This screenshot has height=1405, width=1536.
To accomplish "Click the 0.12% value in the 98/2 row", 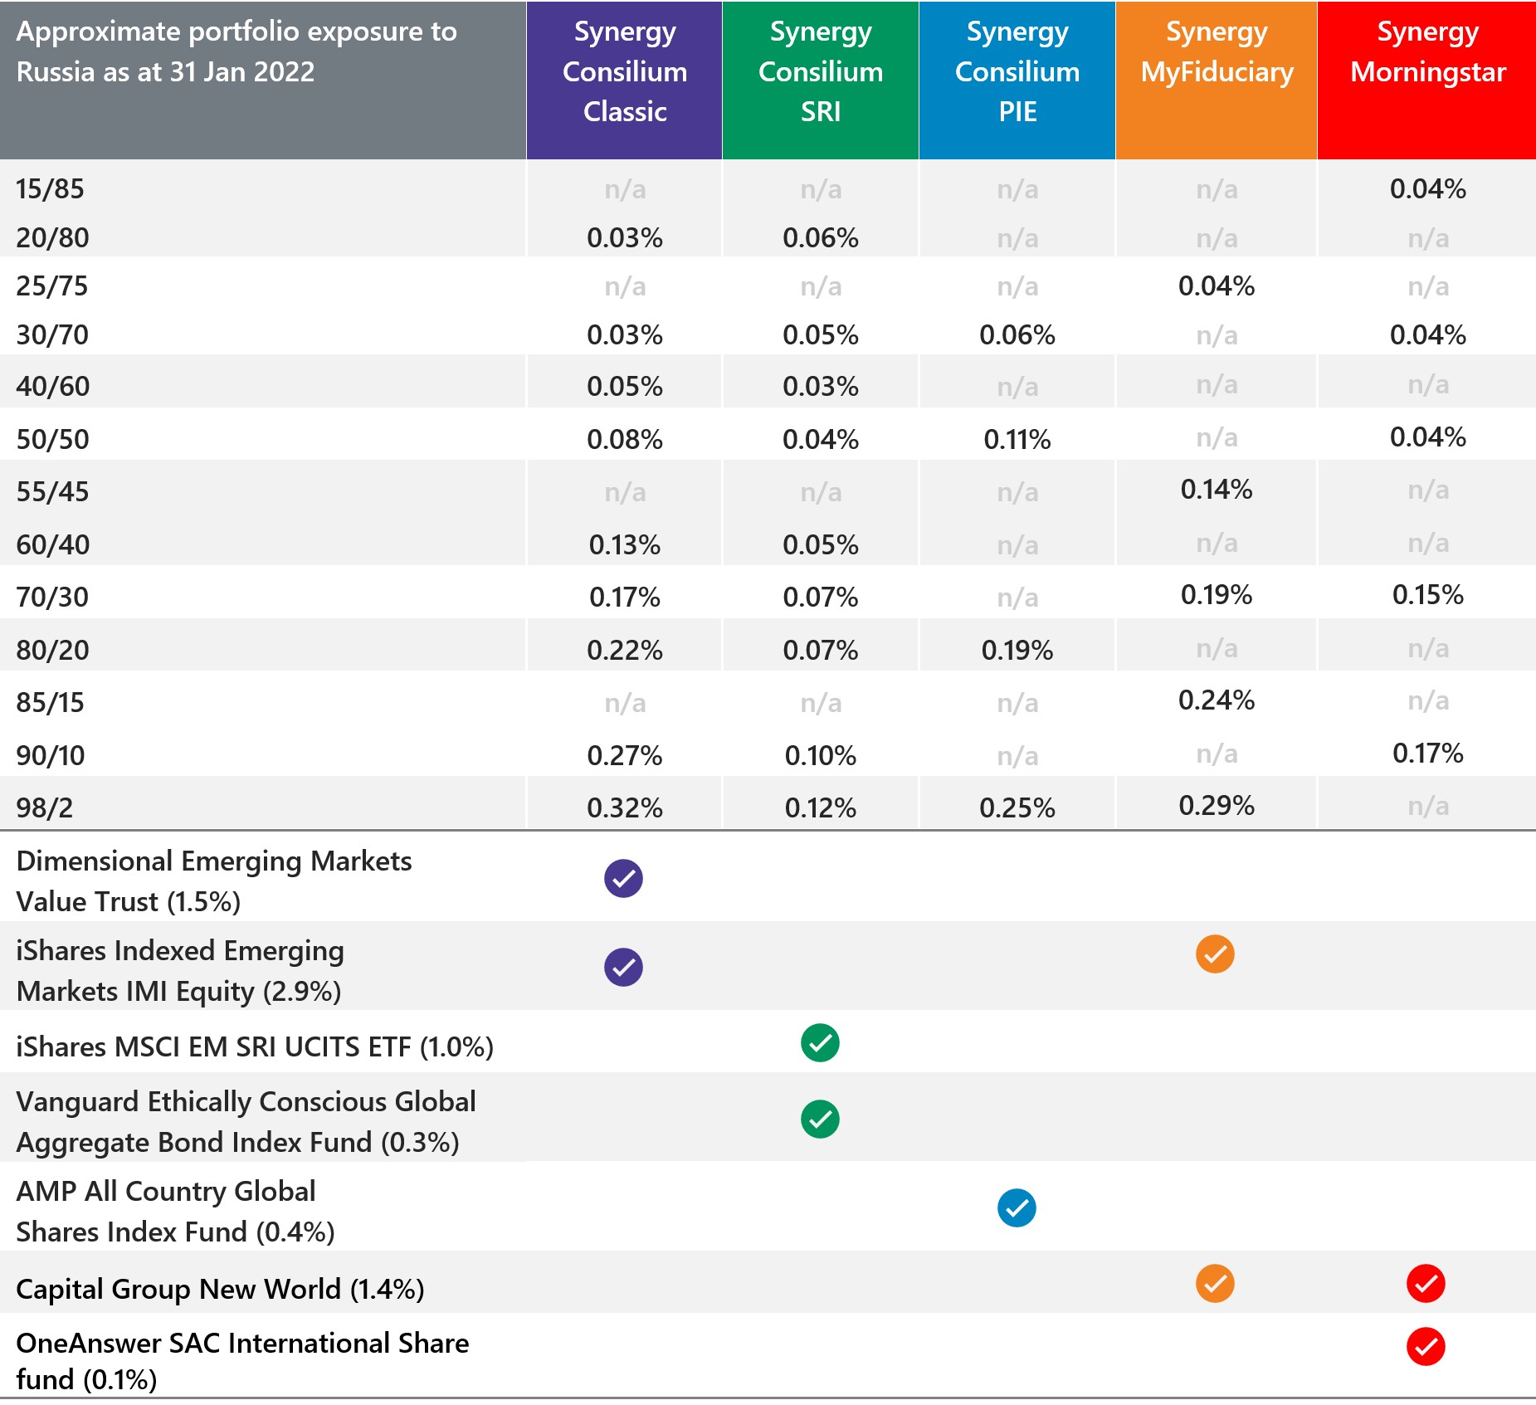I will (821, 808).
